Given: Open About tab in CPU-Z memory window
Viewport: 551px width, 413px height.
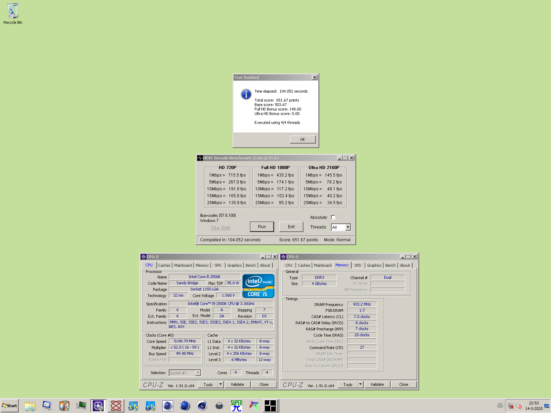Looking at the screenshot, I should (x=405, y=265).
